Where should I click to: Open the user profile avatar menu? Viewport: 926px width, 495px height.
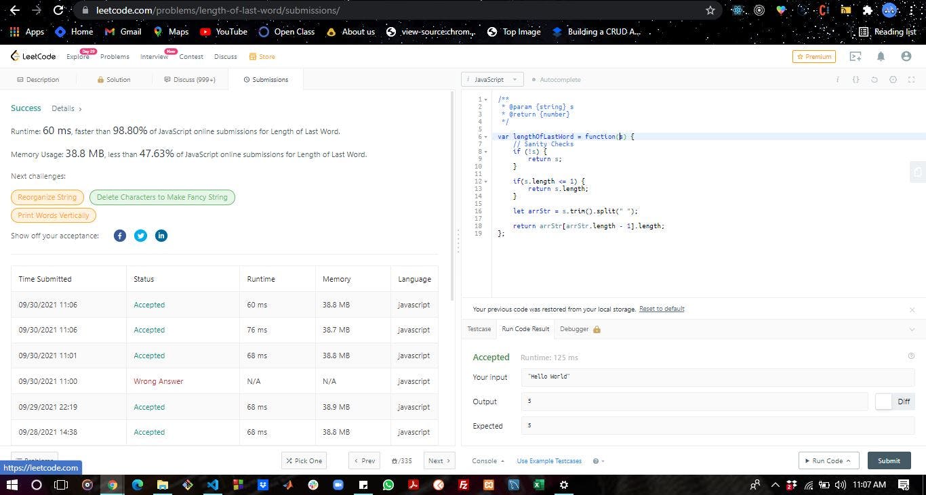[906, 57]
